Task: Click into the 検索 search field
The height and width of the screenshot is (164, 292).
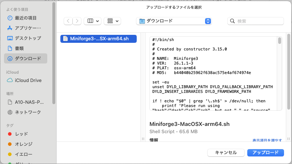Action: (256, 21)
